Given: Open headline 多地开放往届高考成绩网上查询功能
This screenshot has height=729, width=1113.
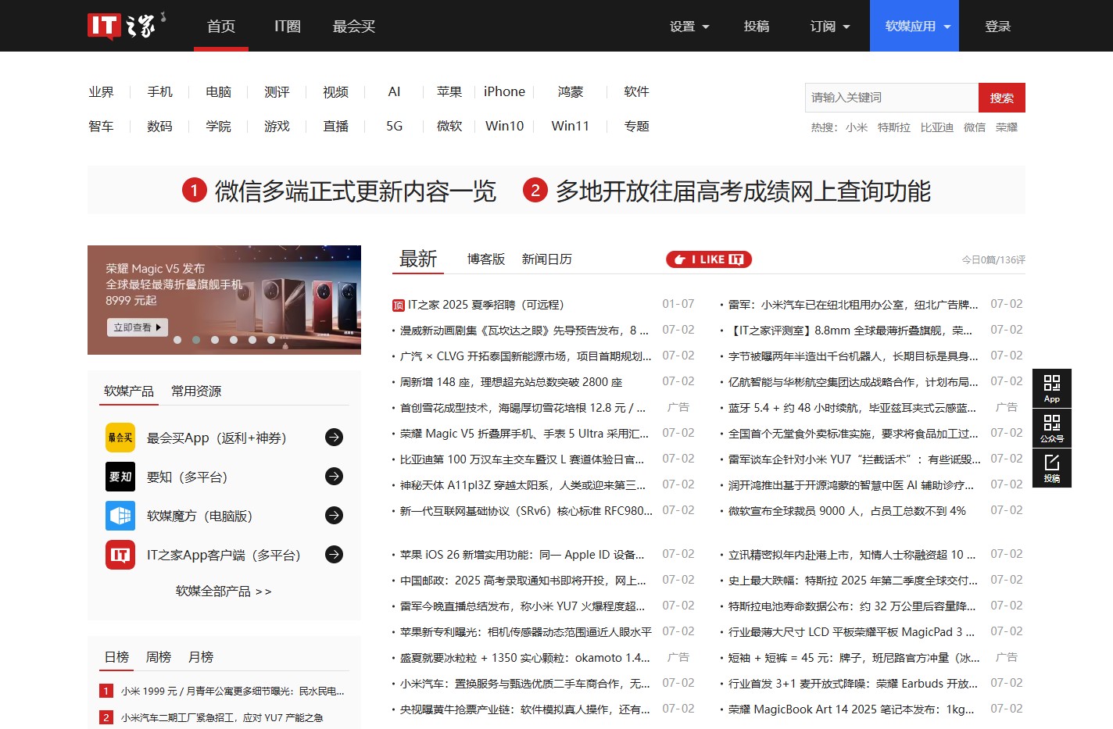Looking at the screenshot, I should [743, 191].
